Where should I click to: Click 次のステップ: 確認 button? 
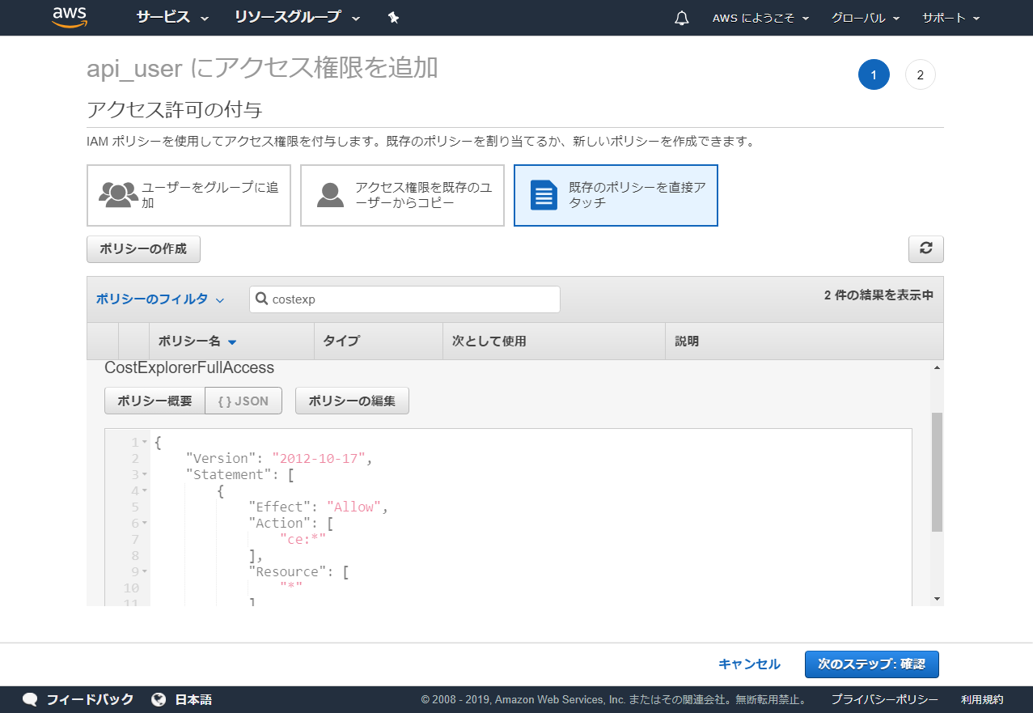[x=872, y=664]
